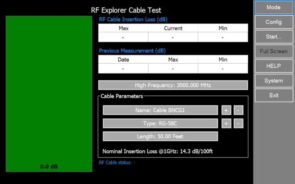
Task: Select the Type: RG-58C field
Action: (x=160, y=123)
